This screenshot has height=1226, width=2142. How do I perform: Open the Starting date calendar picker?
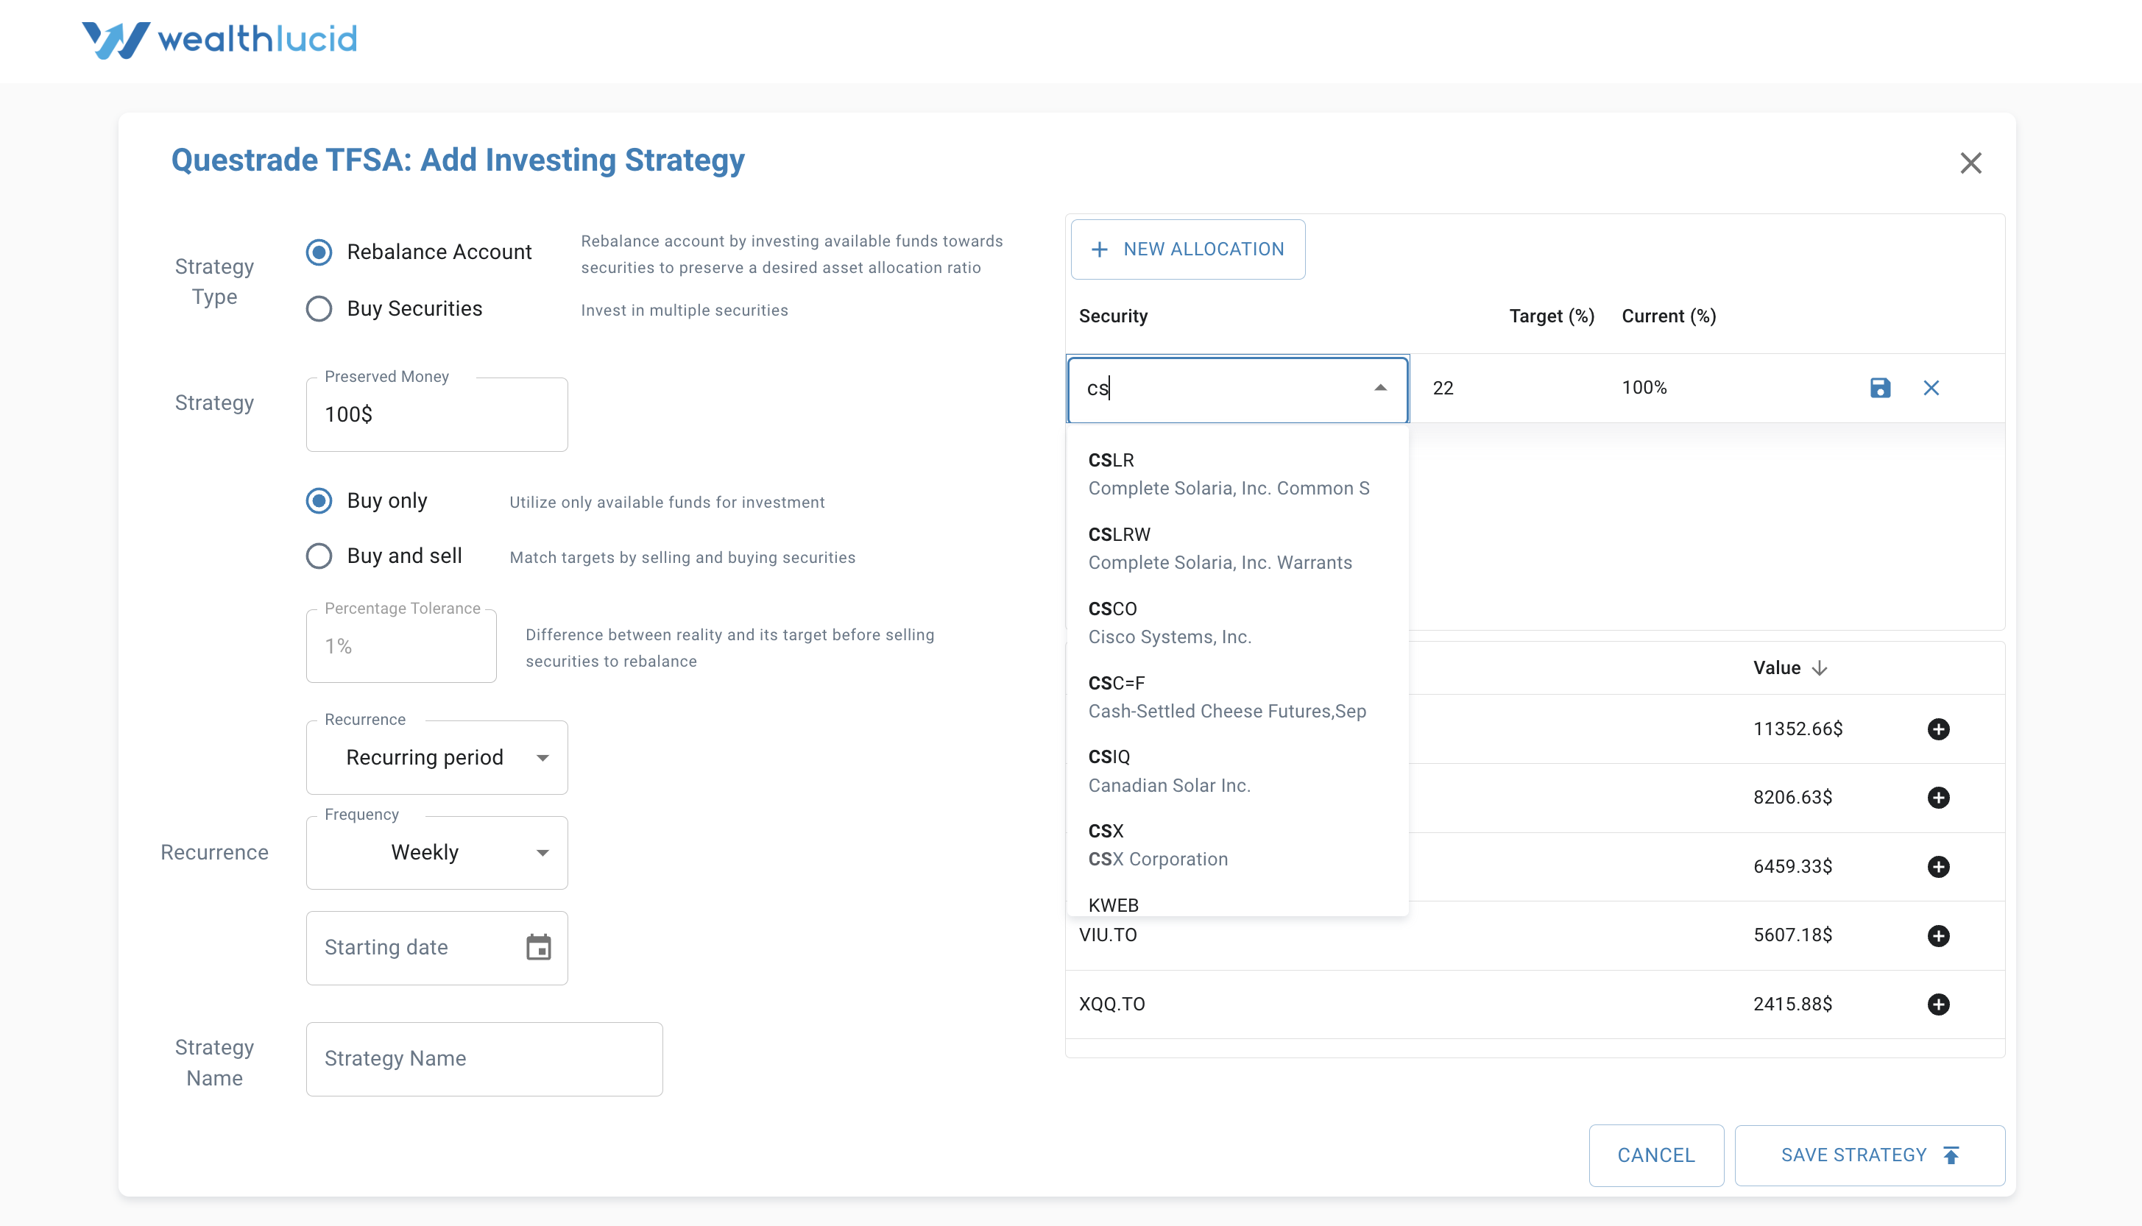(x=539, y=947)
